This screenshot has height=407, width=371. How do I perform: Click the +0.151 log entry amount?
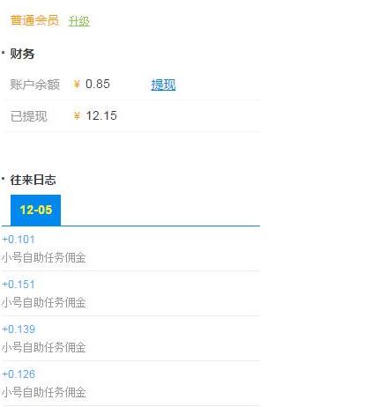pyautogui.click(x=19, y=285)
